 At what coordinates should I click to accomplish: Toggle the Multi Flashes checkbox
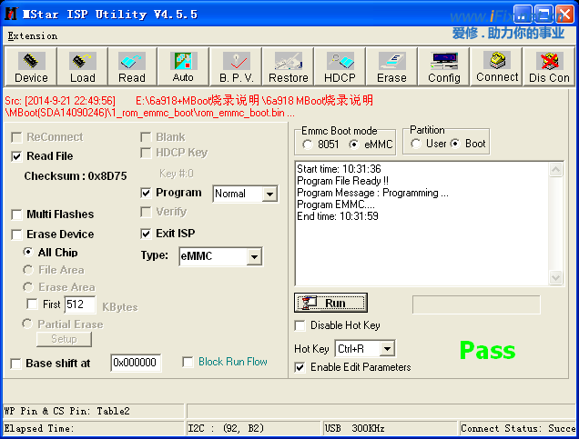[x=17, y=215]
